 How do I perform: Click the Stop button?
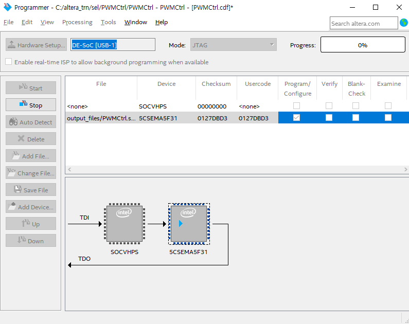31,105
